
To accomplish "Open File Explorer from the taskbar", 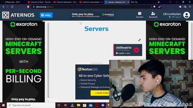I will pos(78,105).
